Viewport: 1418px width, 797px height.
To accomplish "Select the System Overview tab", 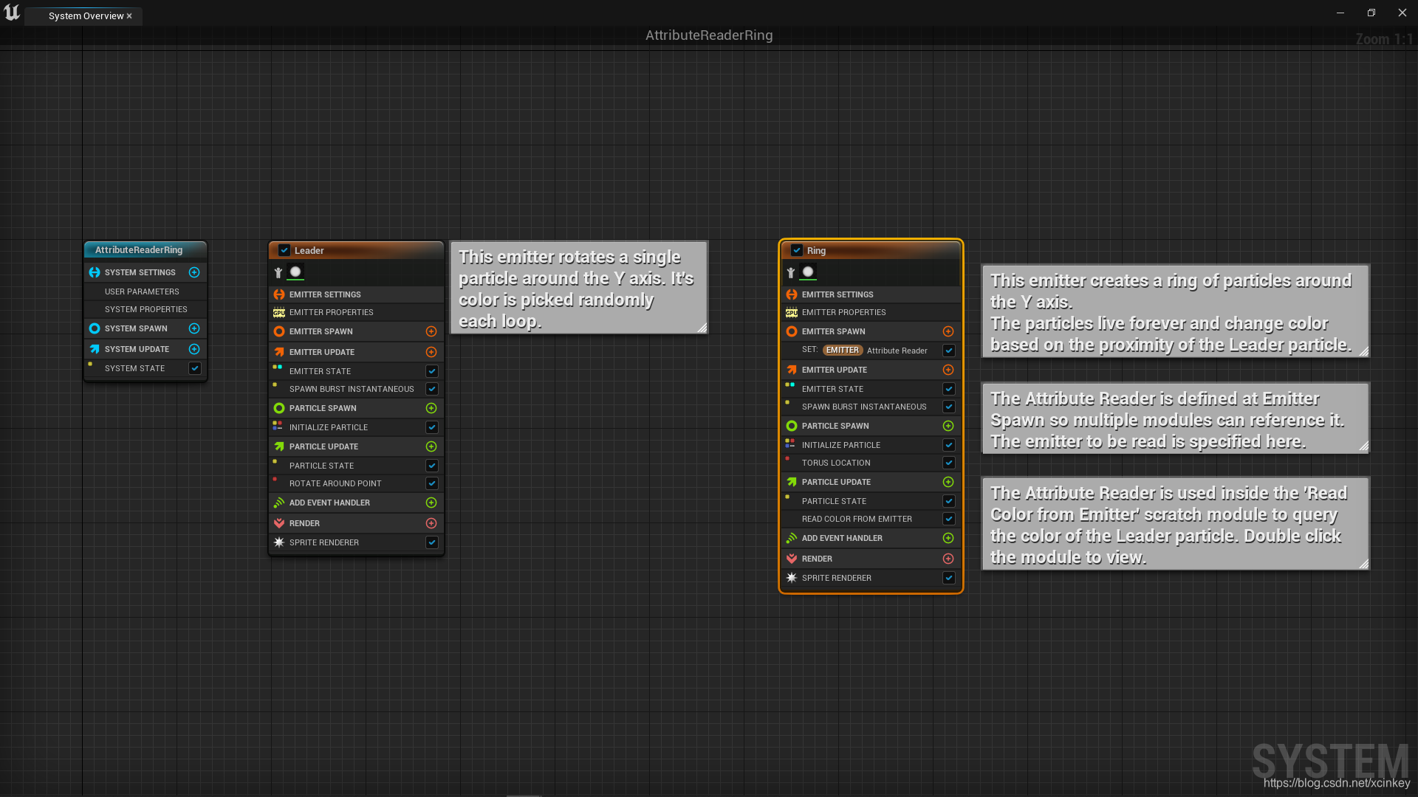I will (83, 15).
